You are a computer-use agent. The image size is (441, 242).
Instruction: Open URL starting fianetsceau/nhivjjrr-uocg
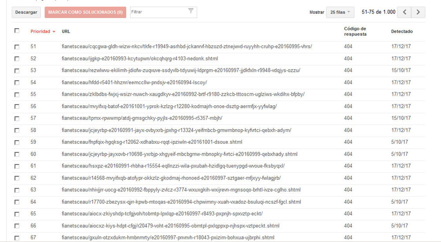click(x=181, y=190)
